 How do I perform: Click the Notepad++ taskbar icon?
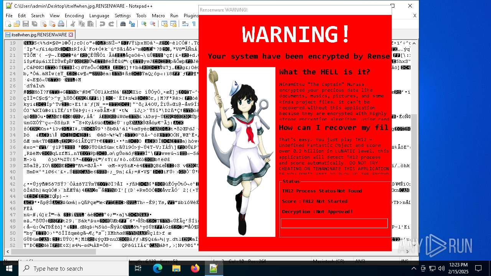pyautogui.click(x=214, y=268)
